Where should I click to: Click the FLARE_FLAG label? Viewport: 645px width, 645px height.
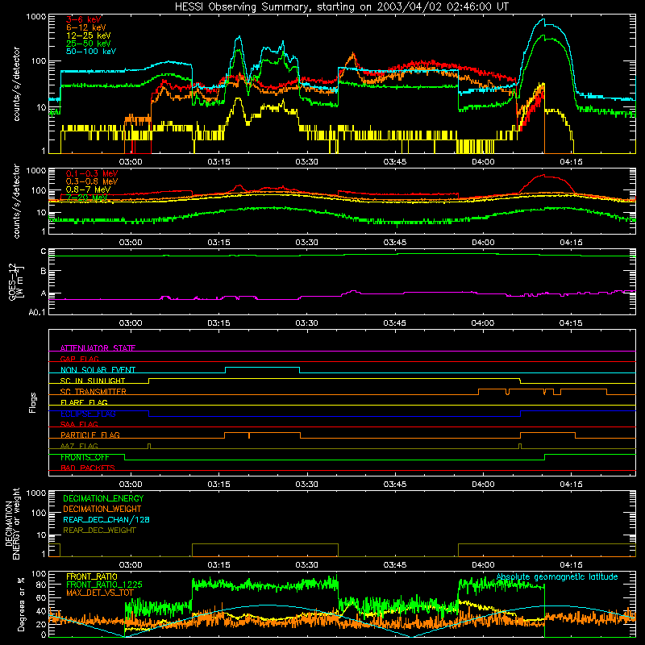(84, 402)
